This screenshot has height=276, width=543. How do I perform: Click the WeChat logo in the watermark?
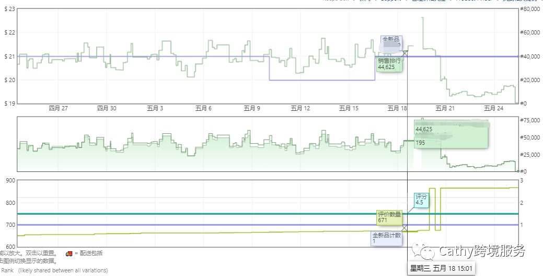[423, 251]
